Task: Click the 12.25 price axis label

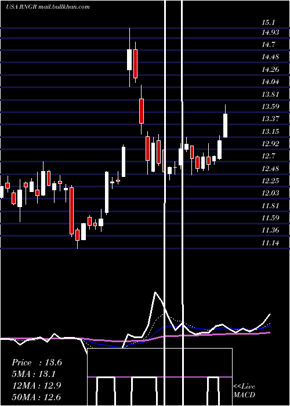Action: pos(270,181)
